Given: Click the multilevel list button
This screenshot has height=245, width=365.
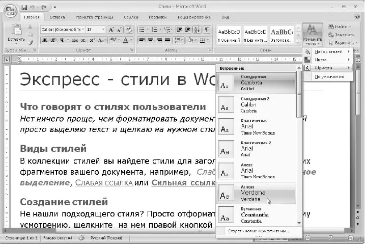Looking at the screenshot, I should pyautogui.click(x=167, y=30).
